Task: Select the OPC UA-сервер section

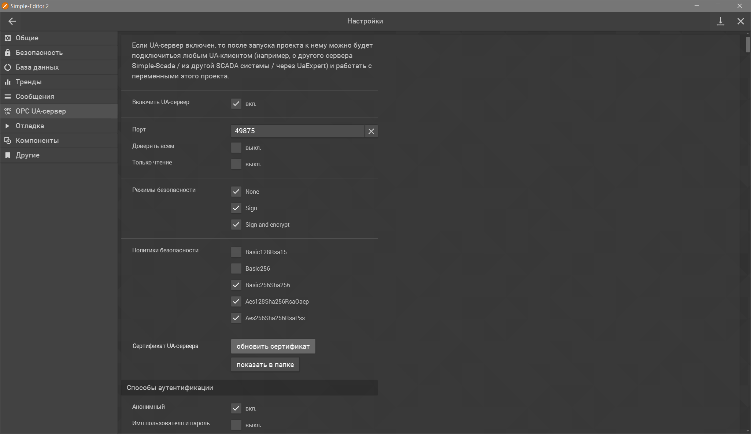Action: pyautogui.click(x=59, y=111)
